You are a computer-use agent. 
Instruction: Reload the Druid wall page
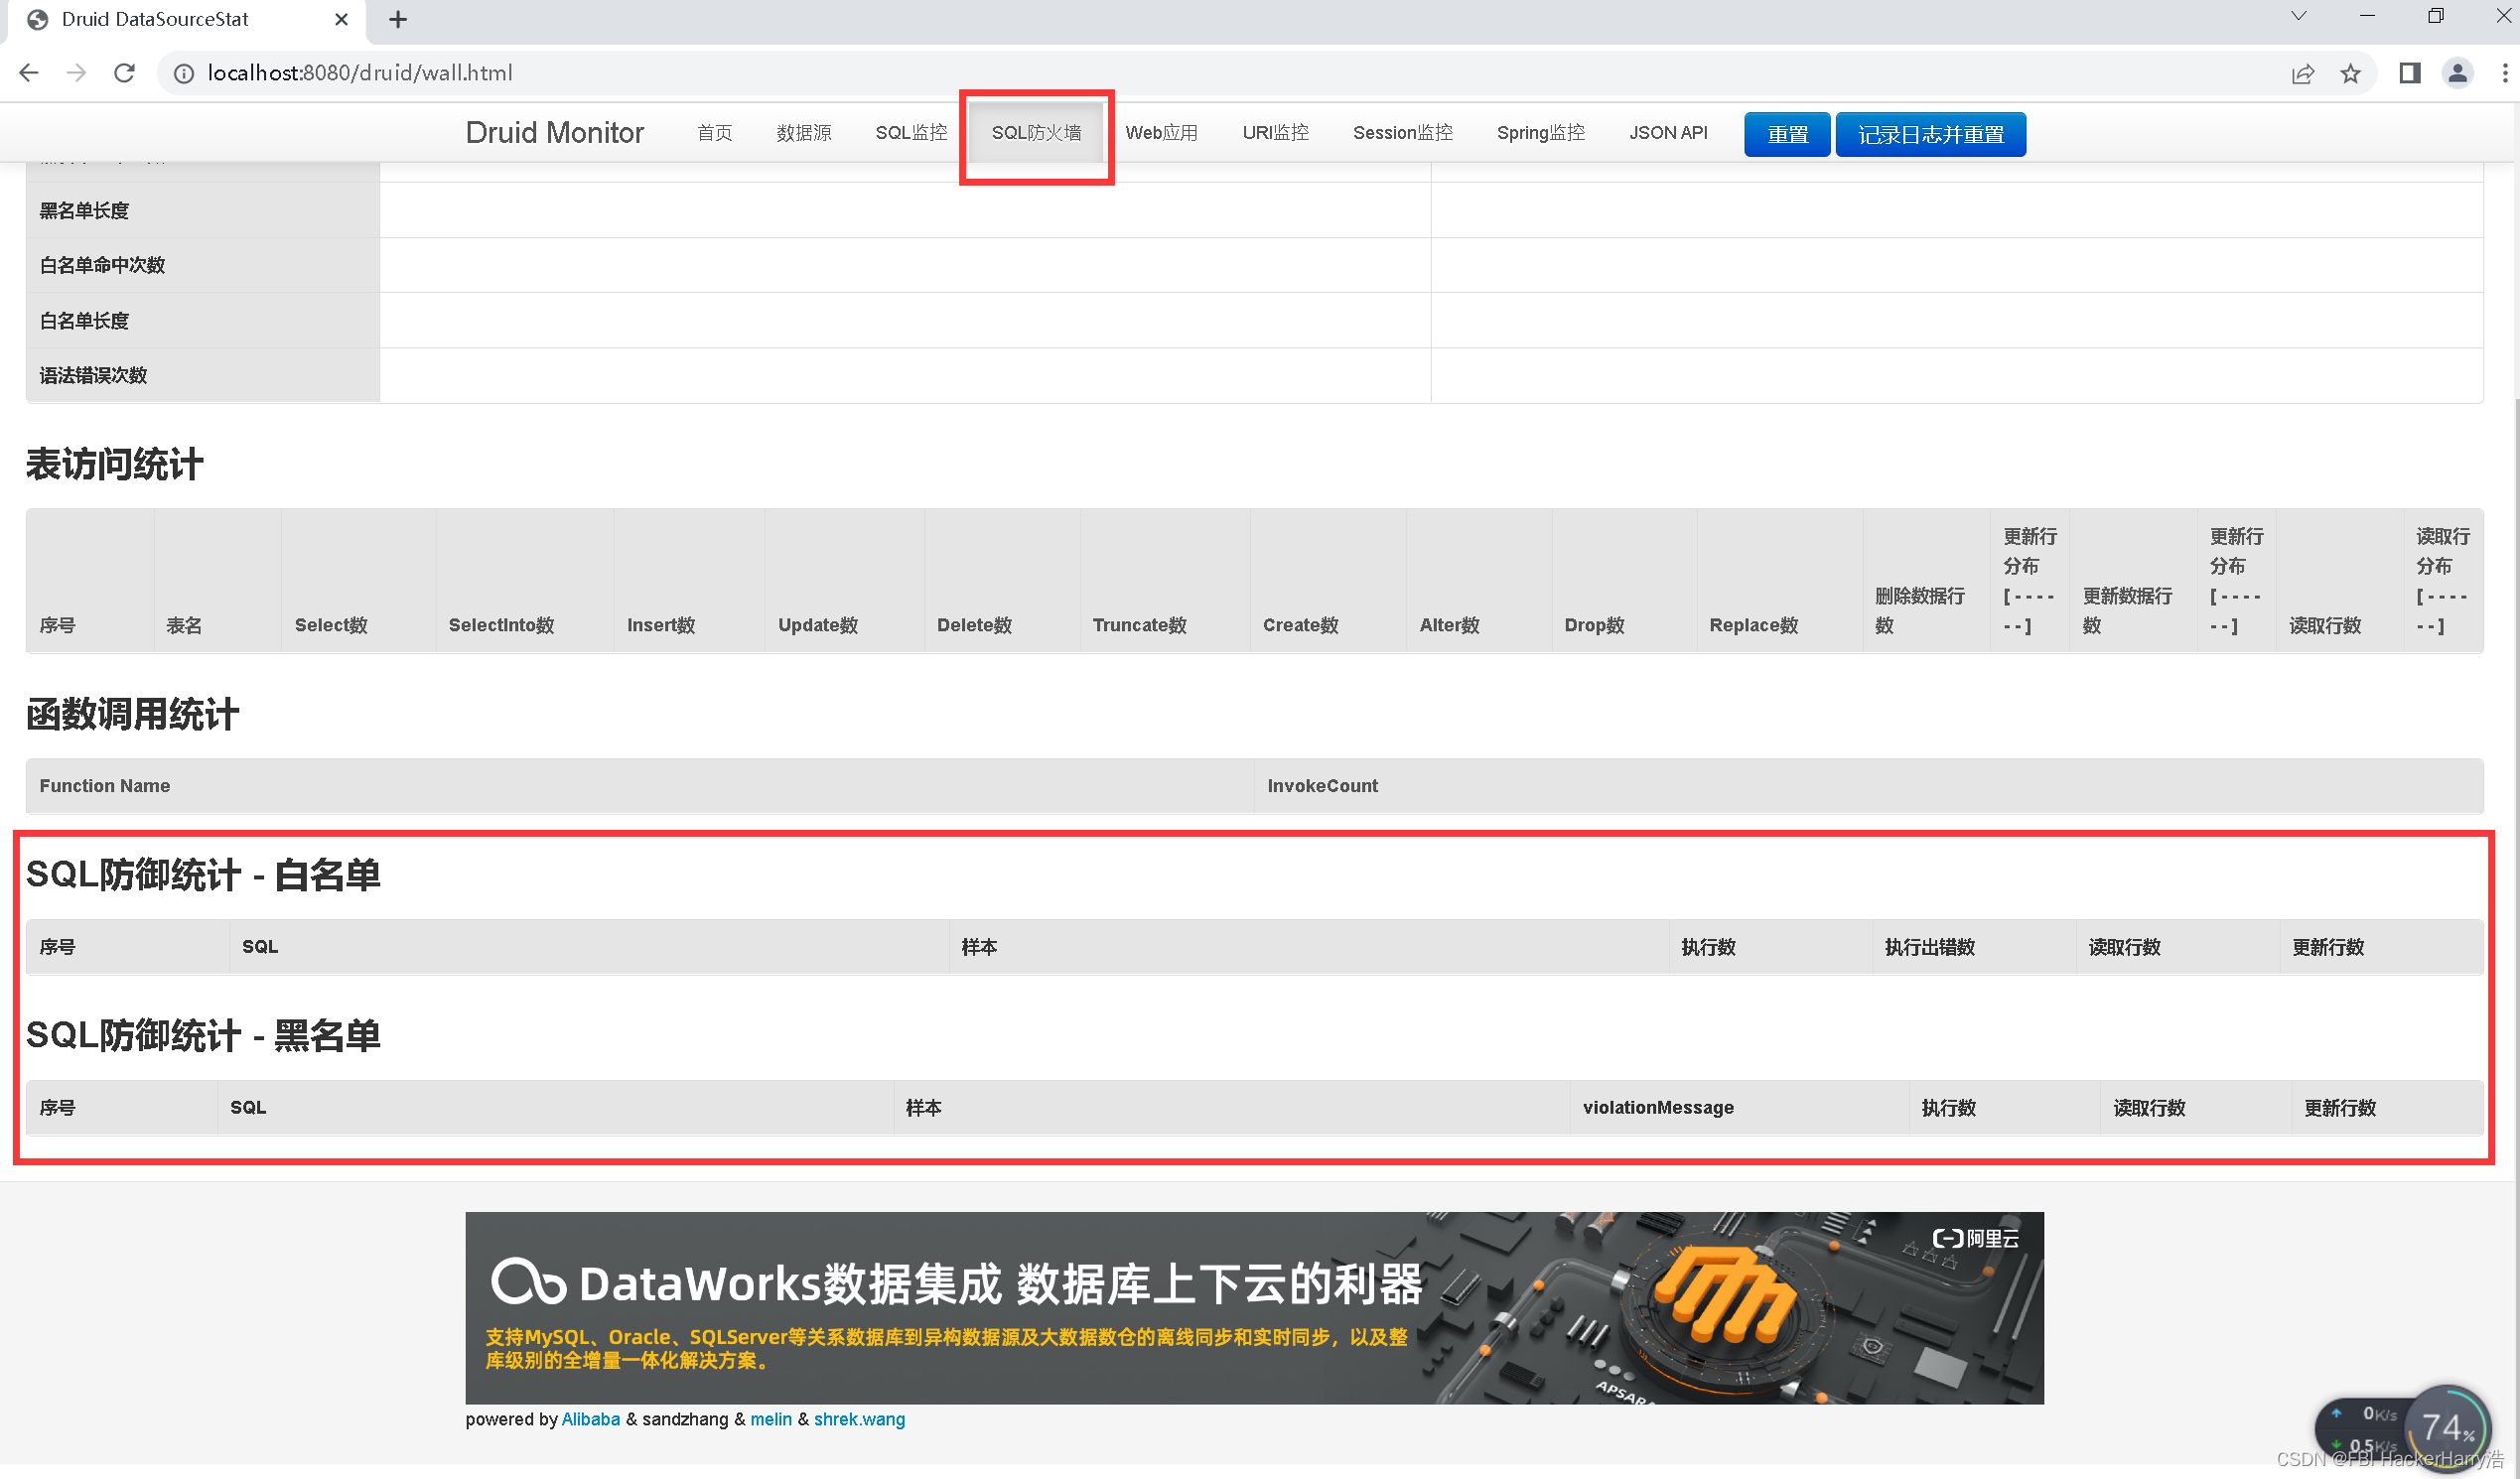pyautogui.click(x=124, y=73)
